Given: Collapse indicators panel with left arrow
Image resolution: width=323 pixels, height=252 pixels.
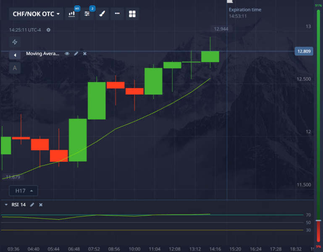Looking at the screenshot, I should [15, 55].
